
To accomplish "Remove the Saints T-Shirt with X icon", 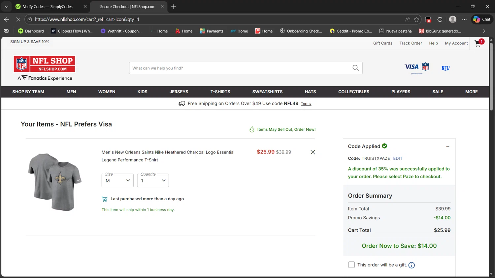I will [x=313, y=152].
